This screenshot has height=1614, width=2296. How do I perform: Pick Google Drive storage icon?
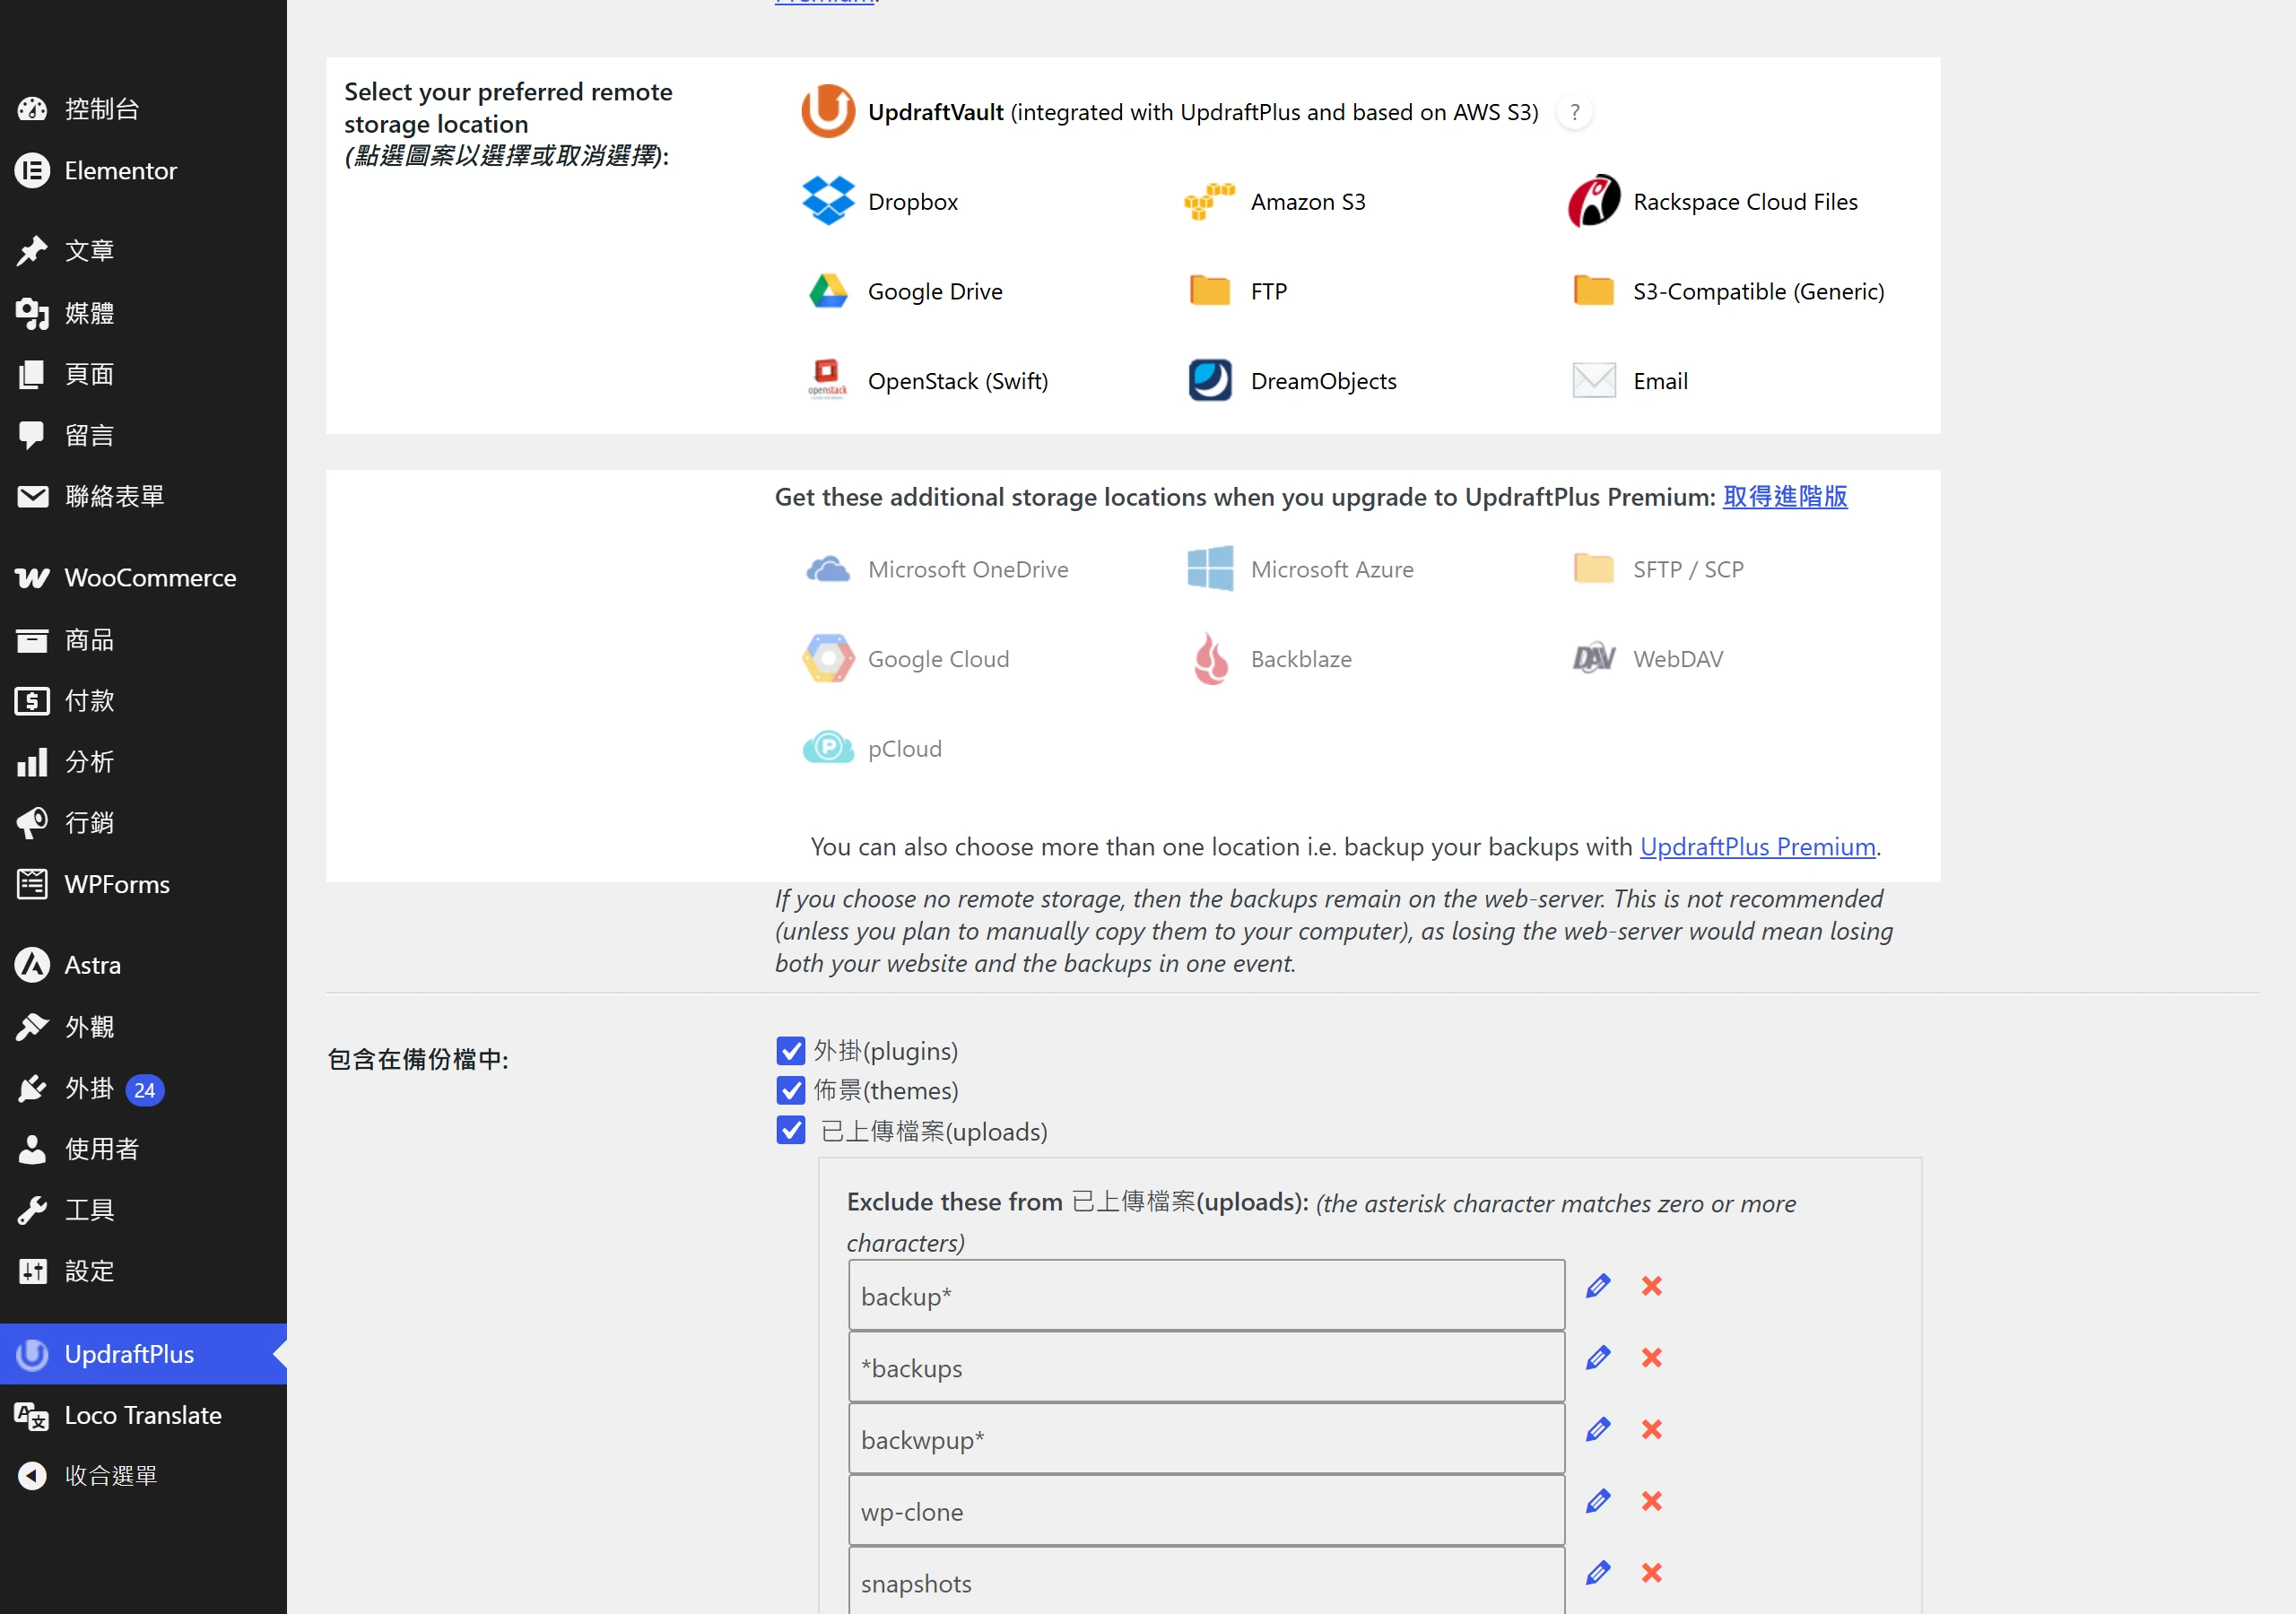coord(828,291)
